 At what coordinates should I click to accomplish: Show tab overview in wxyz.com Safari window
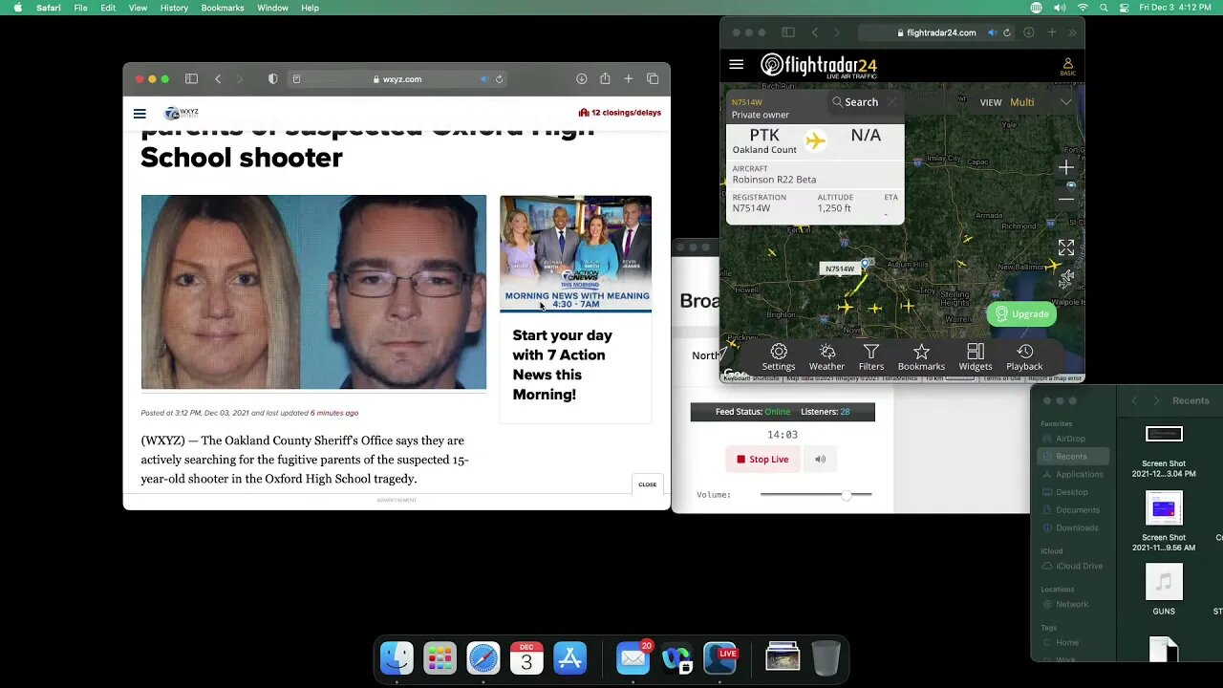tap(653, 79)
